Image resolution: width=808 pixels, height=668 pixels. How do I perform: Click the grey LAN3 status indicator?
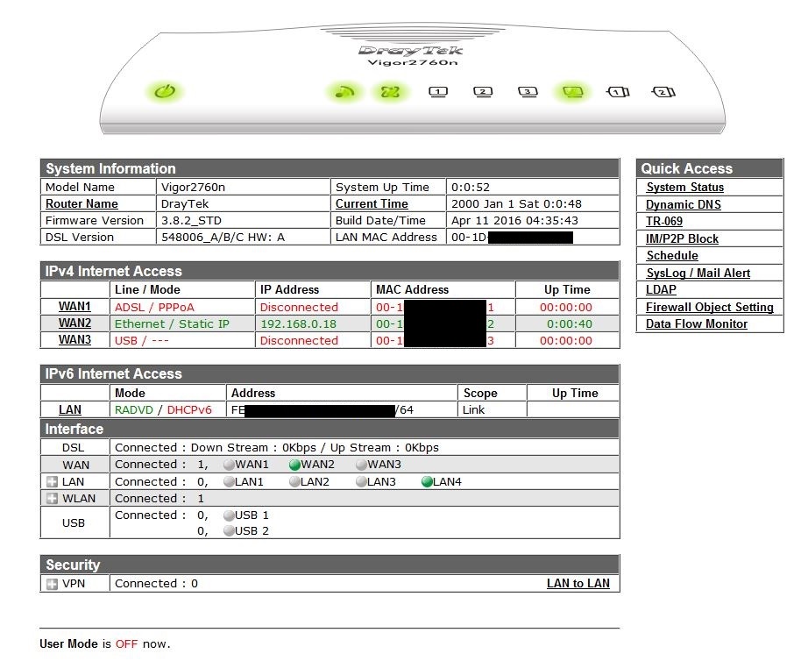[361, 482]
